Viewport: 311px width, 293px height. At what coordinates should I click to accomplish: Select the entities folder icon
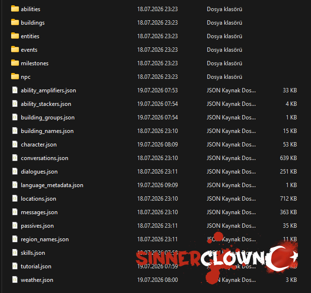[x=15, y=36]
